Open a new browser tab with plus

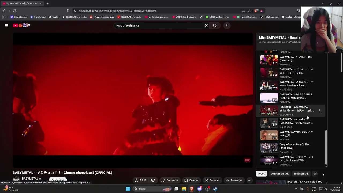pos(47,3)
